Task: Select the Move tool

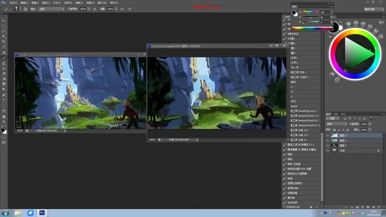Action: click(x=4, y=20)
